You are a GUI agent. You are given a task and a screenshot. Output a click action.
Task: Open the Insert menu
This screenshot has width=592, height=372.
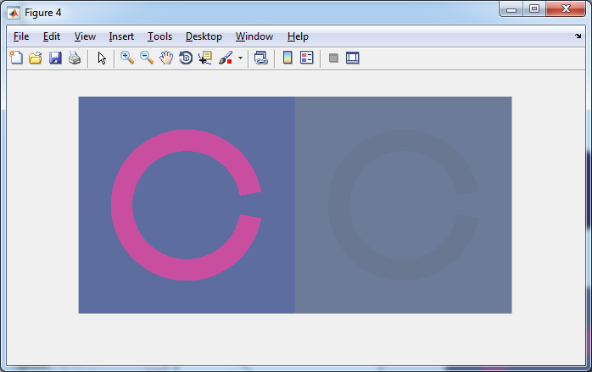(121, 36)
